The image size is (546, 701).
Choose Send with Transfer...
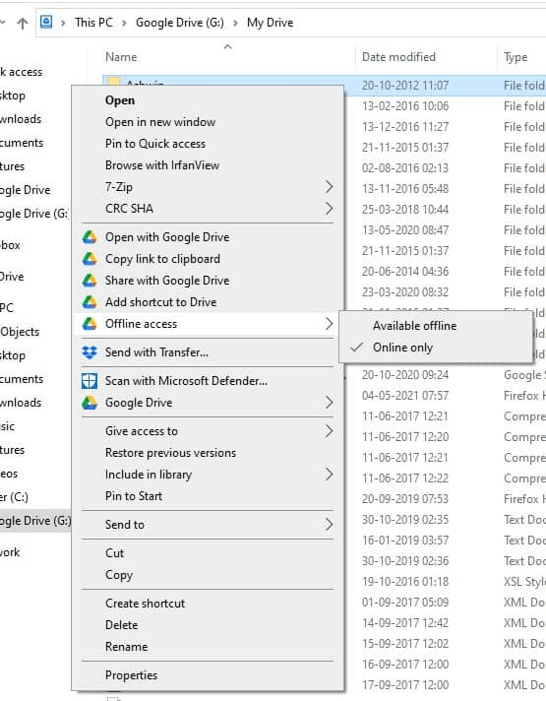click(x=156, y=352)
